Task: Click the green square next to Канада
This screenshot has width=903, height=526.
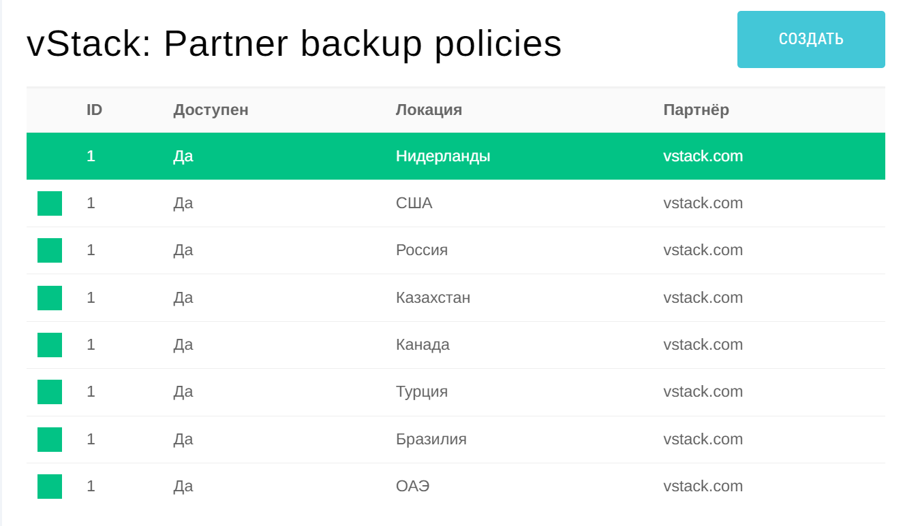Action: click(50, 345)
